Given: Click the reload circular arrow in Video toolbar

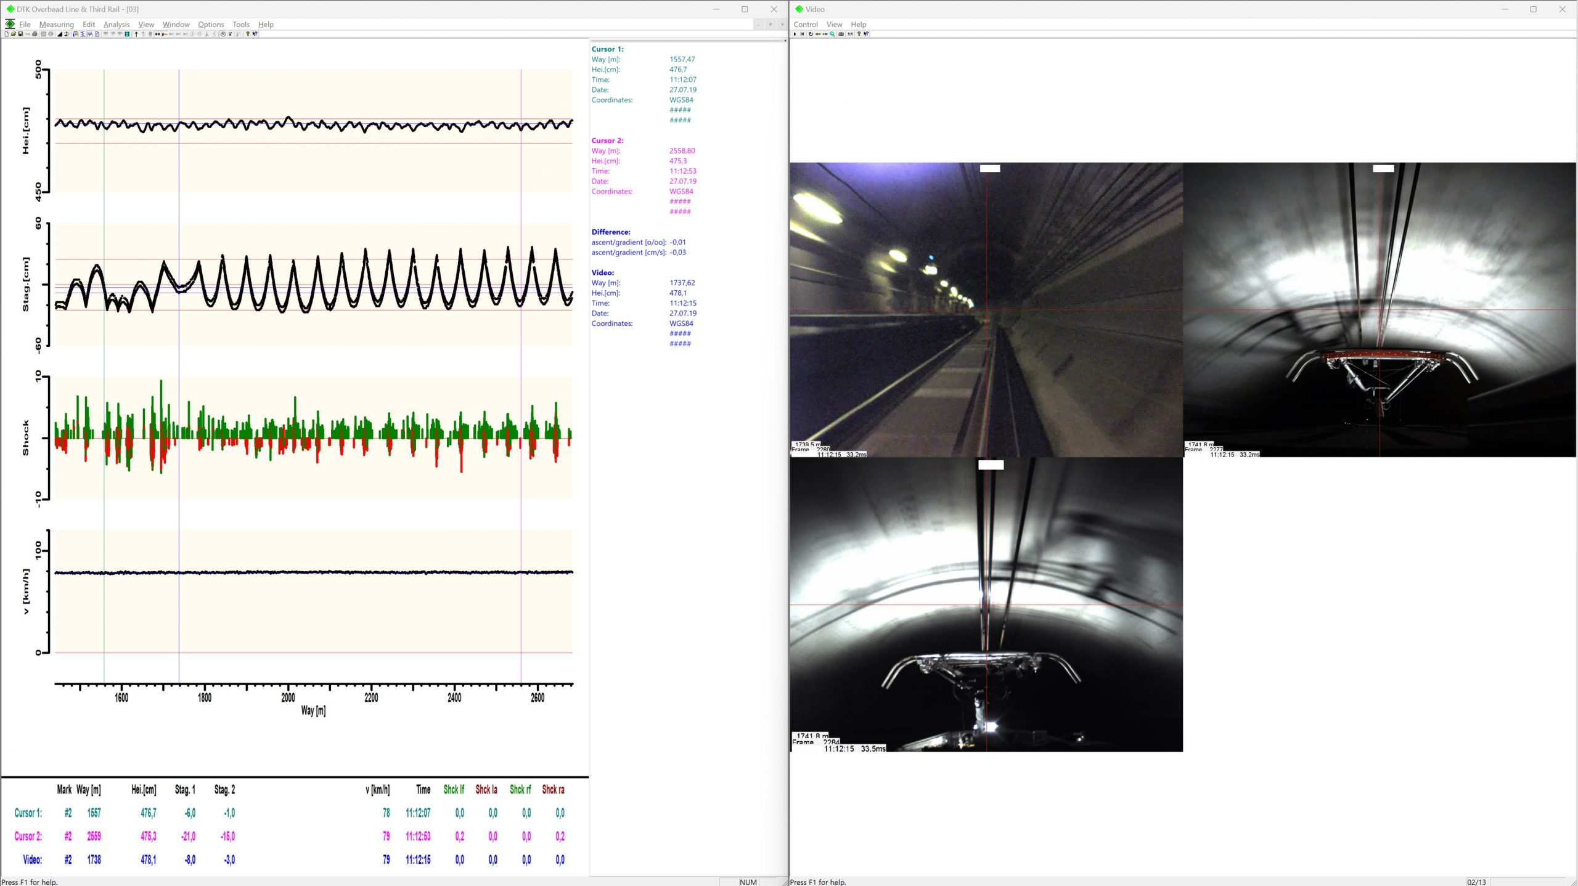Looking at the screenshot, I should [x=811, y=34].
